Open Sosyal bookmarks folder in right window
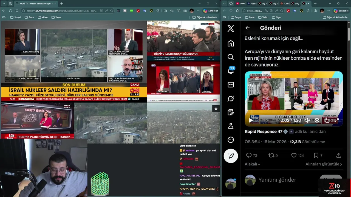Image resolution: width=351 pixels, height=197 pixels. click(x=236, y=17)
